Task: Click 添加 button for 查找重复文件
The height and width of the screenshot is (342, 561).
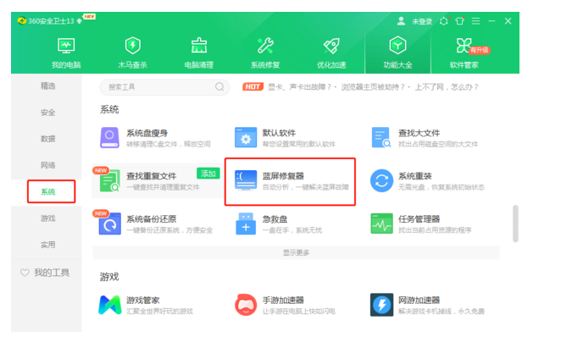Action: click(208, 174)
